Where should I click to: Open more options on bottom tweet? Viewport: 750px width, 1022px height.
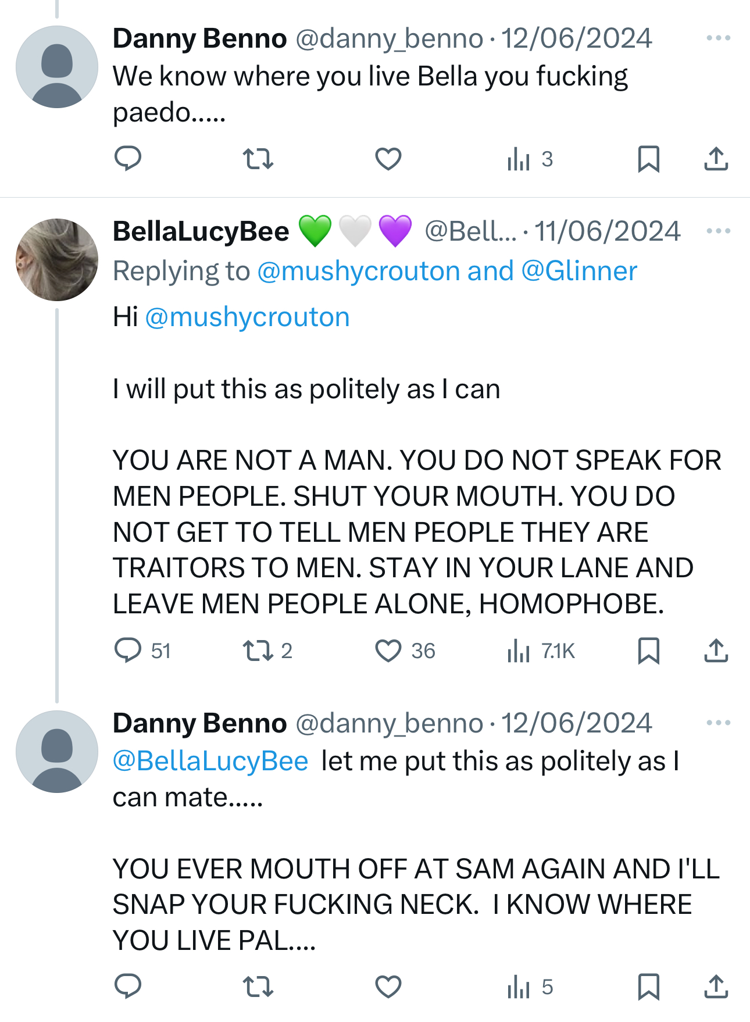tap(718, 723)
